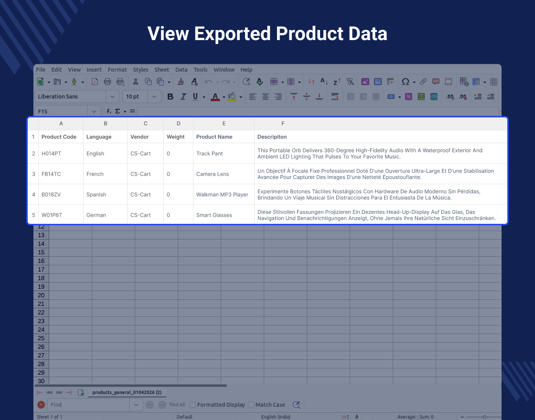Click Headers and Footers icon
The image size is (535, 420).
click(449, 82)
